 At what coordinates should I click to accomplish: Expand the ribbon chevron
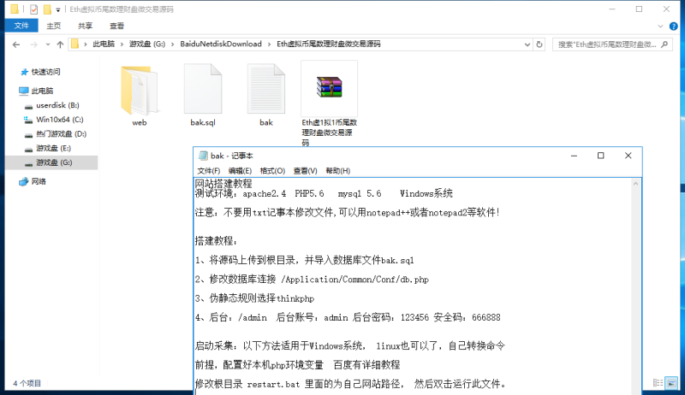tap(660, 27)
